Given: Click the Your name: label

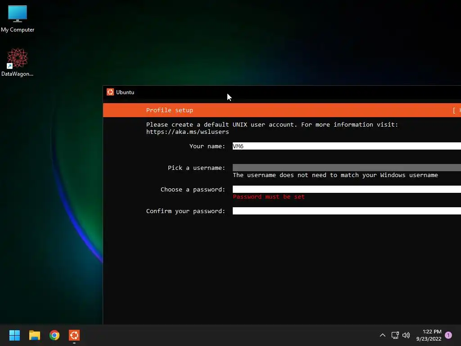Looking at the screenshot, I should [x=207, y=146].
